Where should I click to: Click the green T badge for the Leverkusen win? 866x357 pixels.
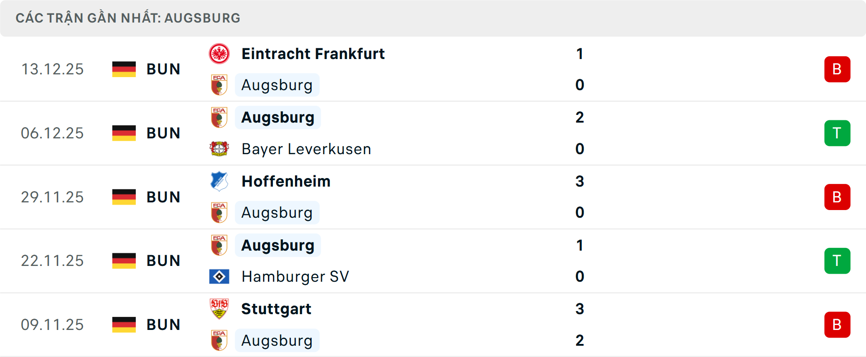837,133
